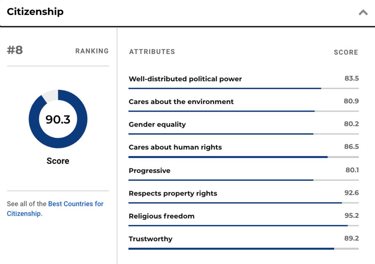375x264 pixels.
Task: Select the Religious freedom attribute
Action: (x=161, y=216)
